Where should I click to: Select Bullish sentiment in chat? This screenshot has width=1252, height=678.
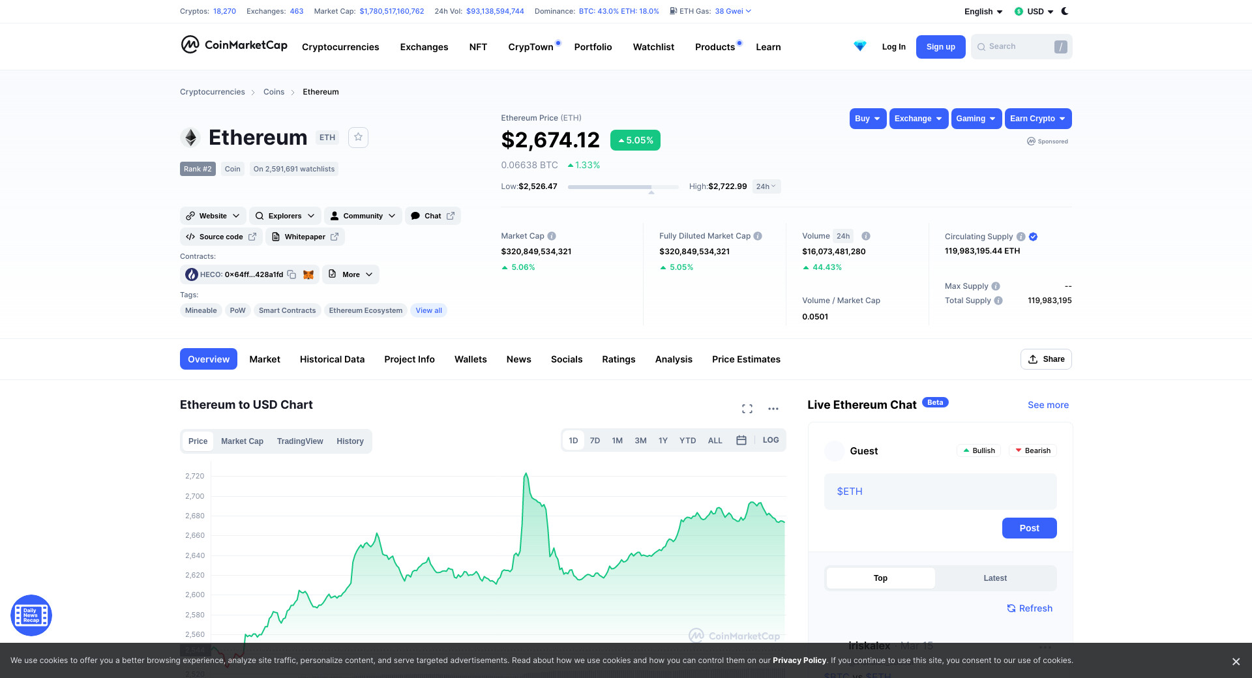(979, 450)
